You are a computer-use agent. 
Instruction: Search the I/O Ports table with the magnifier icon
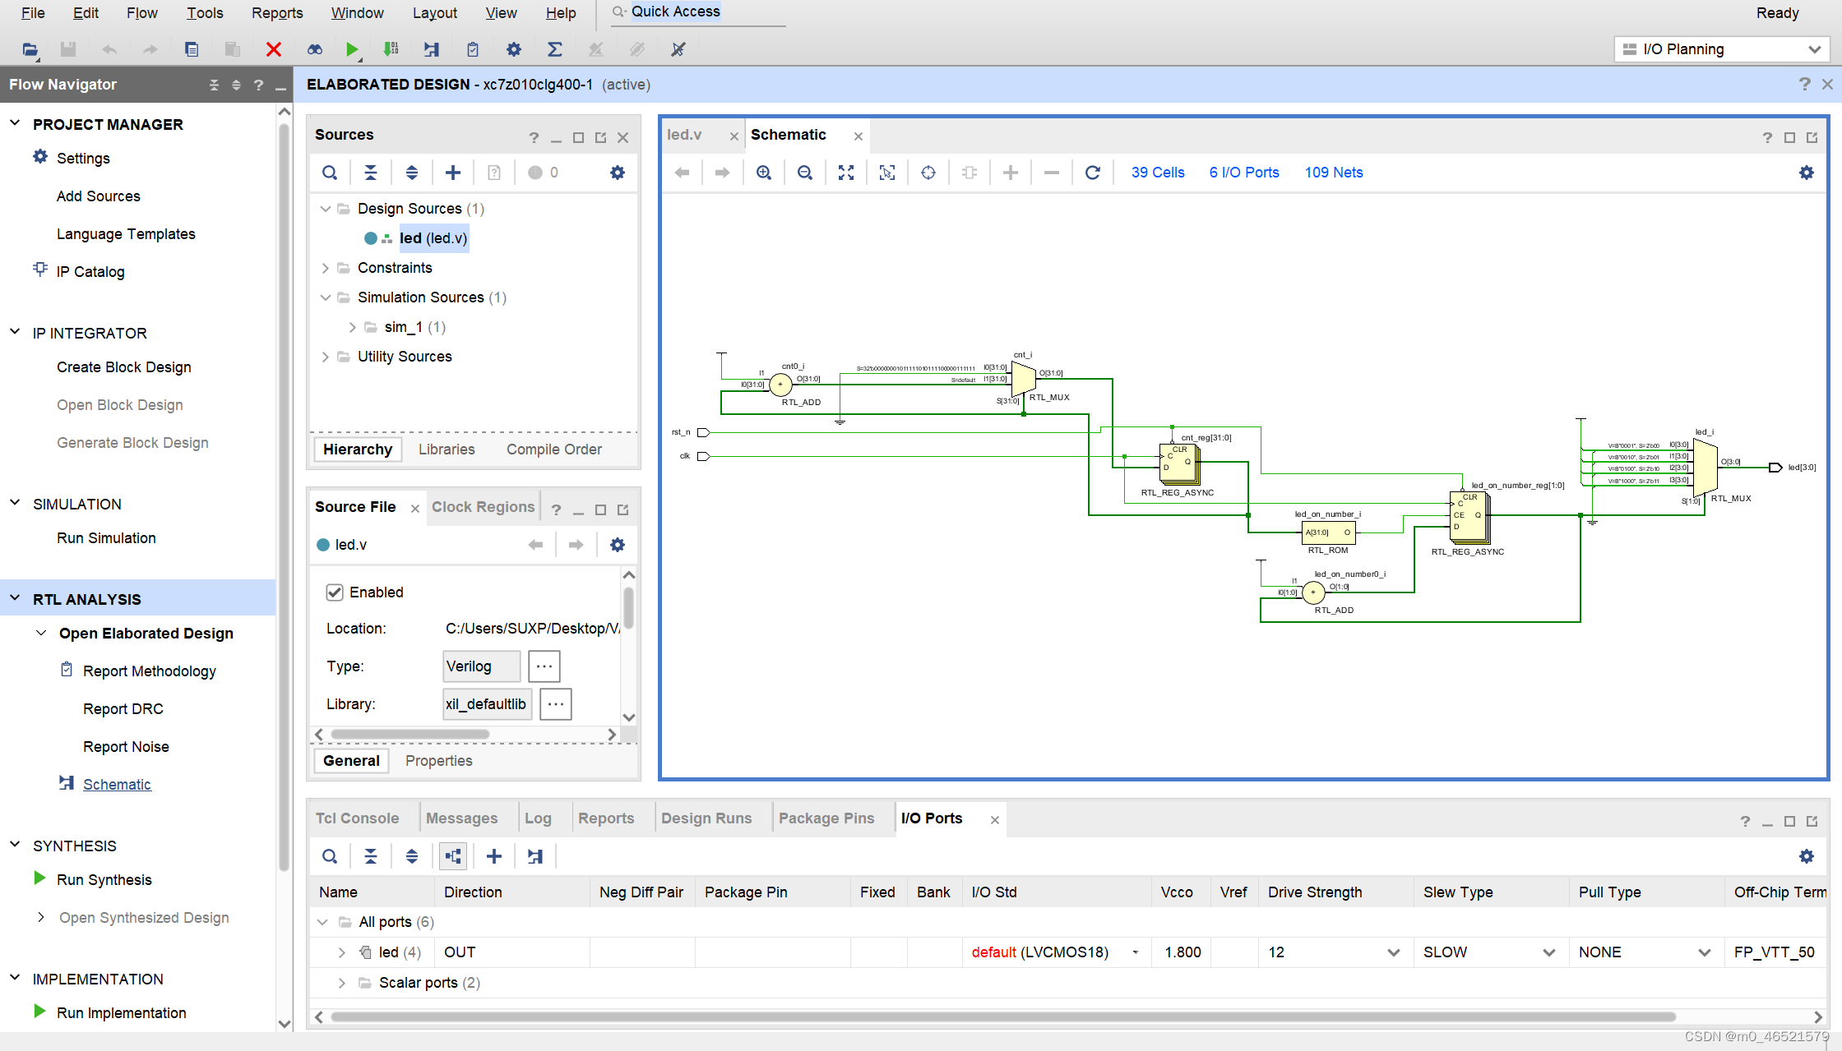(330, 856)
